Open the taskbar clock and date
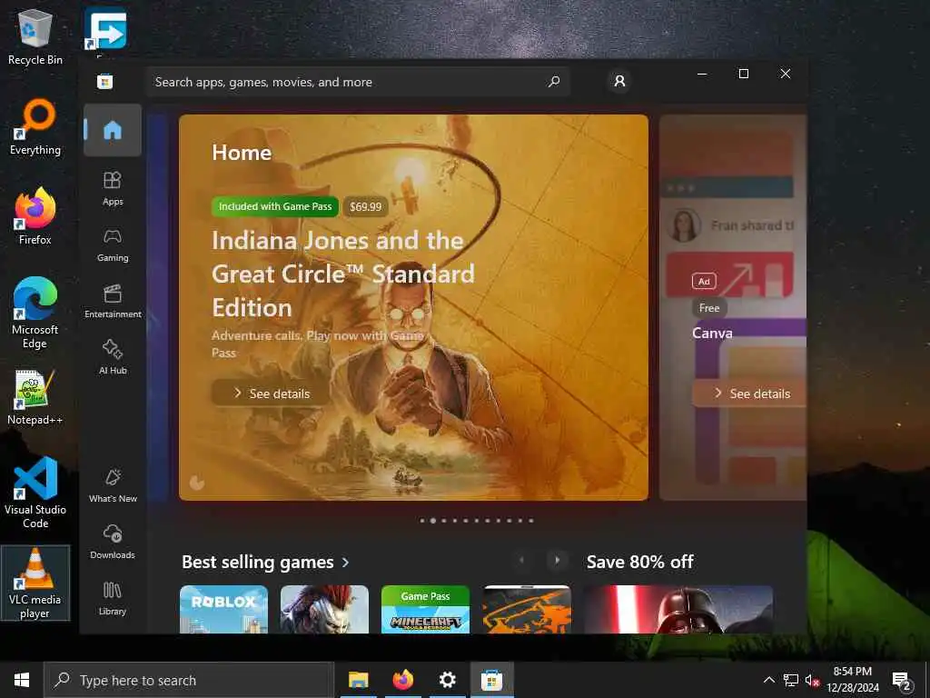The image size is (930, 698). (852, 680)
